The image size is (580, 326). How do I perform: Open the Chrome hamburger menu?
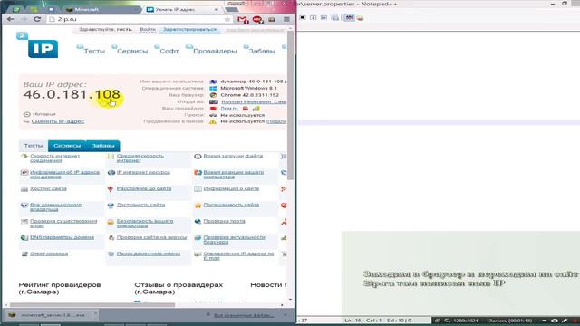point(286,19)
